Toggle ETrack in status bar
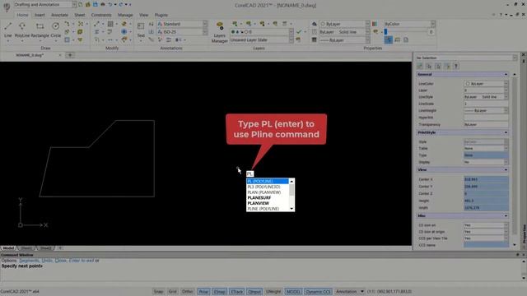Screen dimensions: 527x296 tap(236, 292)
